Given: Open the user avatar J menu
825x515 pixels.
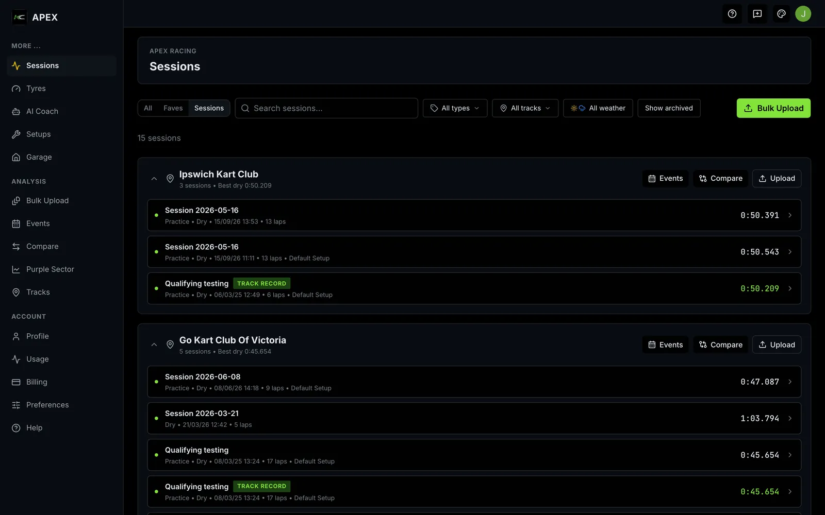Looking at the screenshot, I should tap(803, 14).
